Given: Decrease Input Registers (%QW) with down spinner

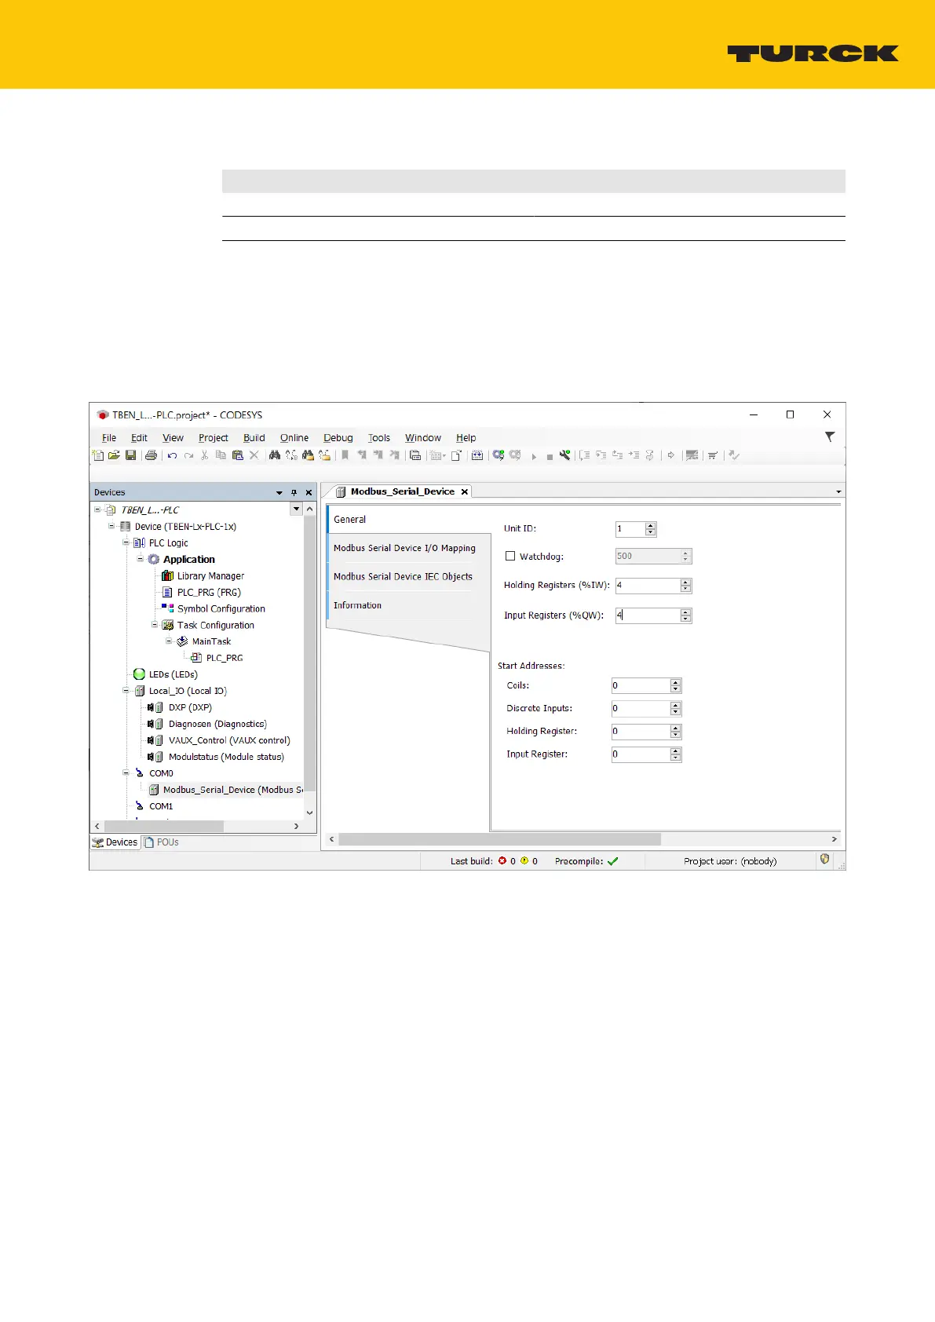Looking at the screenshot, I should click(686, 619).
